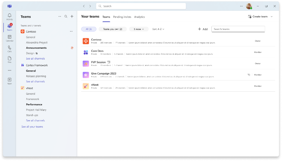Open the Performance channel
This screenshot has width=282, height=161.
(34, 104)
